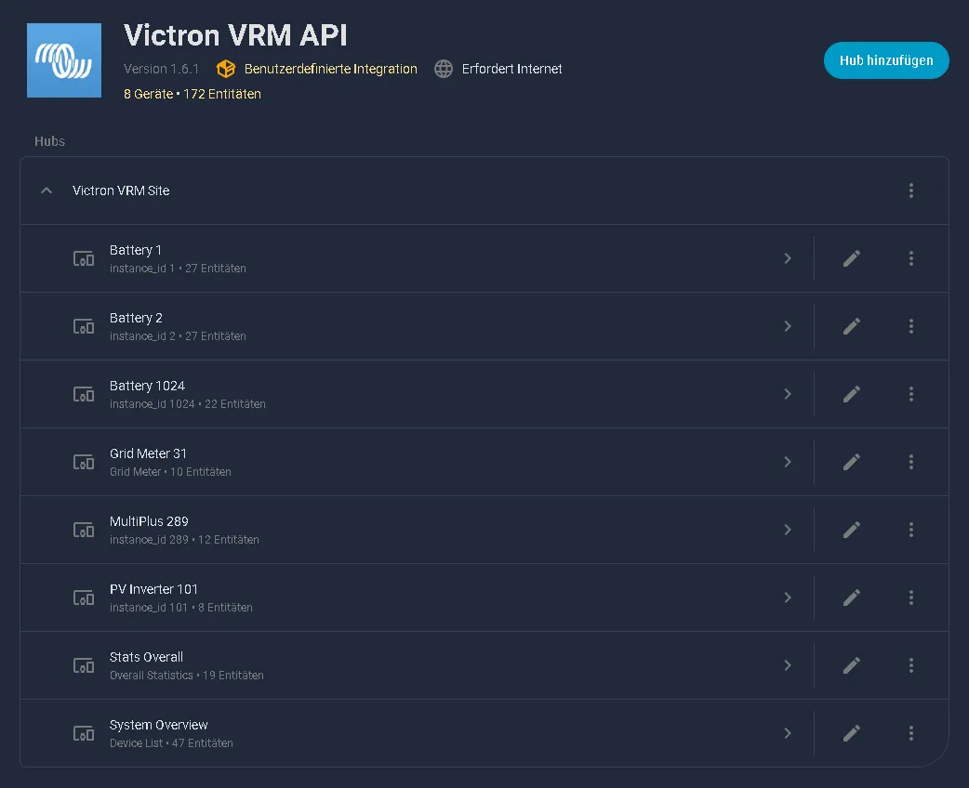This screenshot has height=788, width=969.
Task: Click the pencil edit icon for Battery 1
Action: pyautogui.click(x=852, y=258)
